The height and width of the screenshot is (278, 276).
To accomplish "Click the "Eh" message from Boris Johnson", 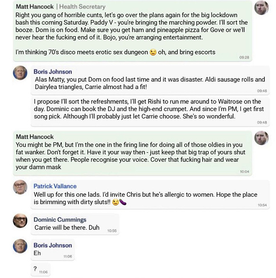I will pyautogui.click(x=53, y=250).
